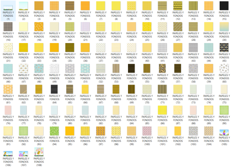The height and width of the screenshot is (168, 232).
Task: Select PAPELES Y FONDOS (75) file
Action: coord(224,90)
